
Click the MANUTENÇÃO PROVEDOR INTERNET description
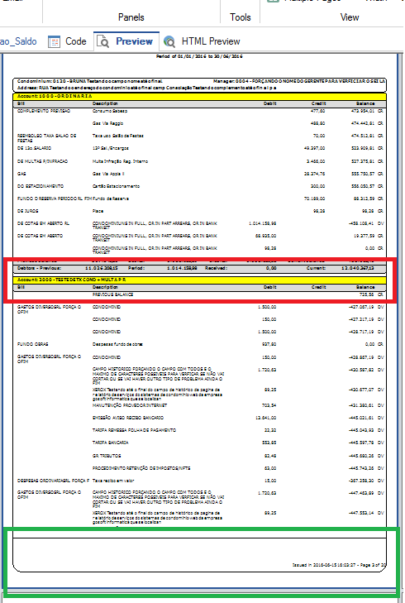click(x=130, y=405)
